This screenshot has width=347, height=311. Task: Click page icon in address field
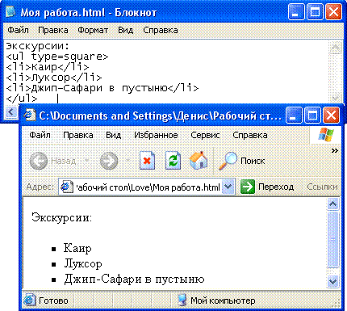tap(66, 187)
